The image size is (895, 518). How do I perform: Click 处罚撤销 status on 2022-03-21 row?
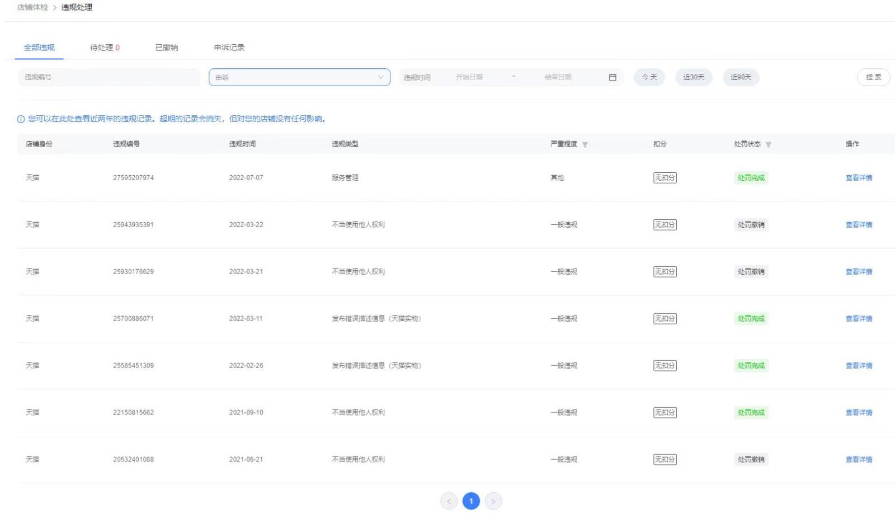pos(751,272)
